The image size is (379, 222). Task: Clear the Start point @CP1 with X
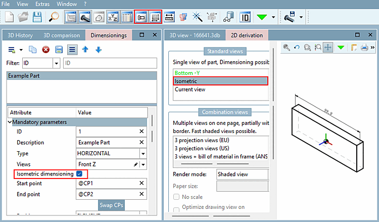(141, 183)
